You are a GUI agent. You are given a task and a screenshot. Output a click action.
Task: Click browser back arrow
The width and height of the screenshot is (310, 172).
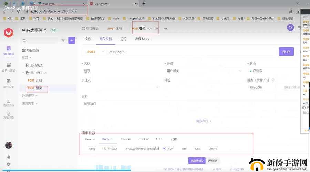click(5, 11)
